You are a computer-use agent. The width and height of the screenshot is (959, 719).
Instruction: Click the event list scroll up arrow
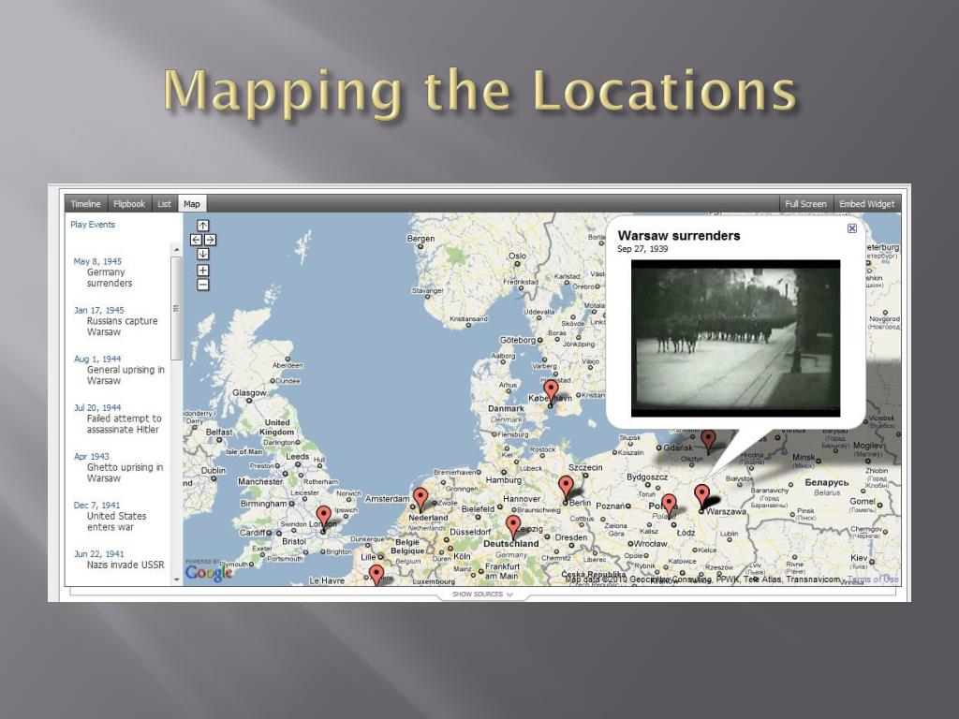[176, 249]
